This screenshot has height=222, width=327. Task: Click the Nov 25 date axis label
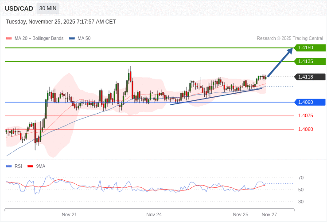pos(241,215)
